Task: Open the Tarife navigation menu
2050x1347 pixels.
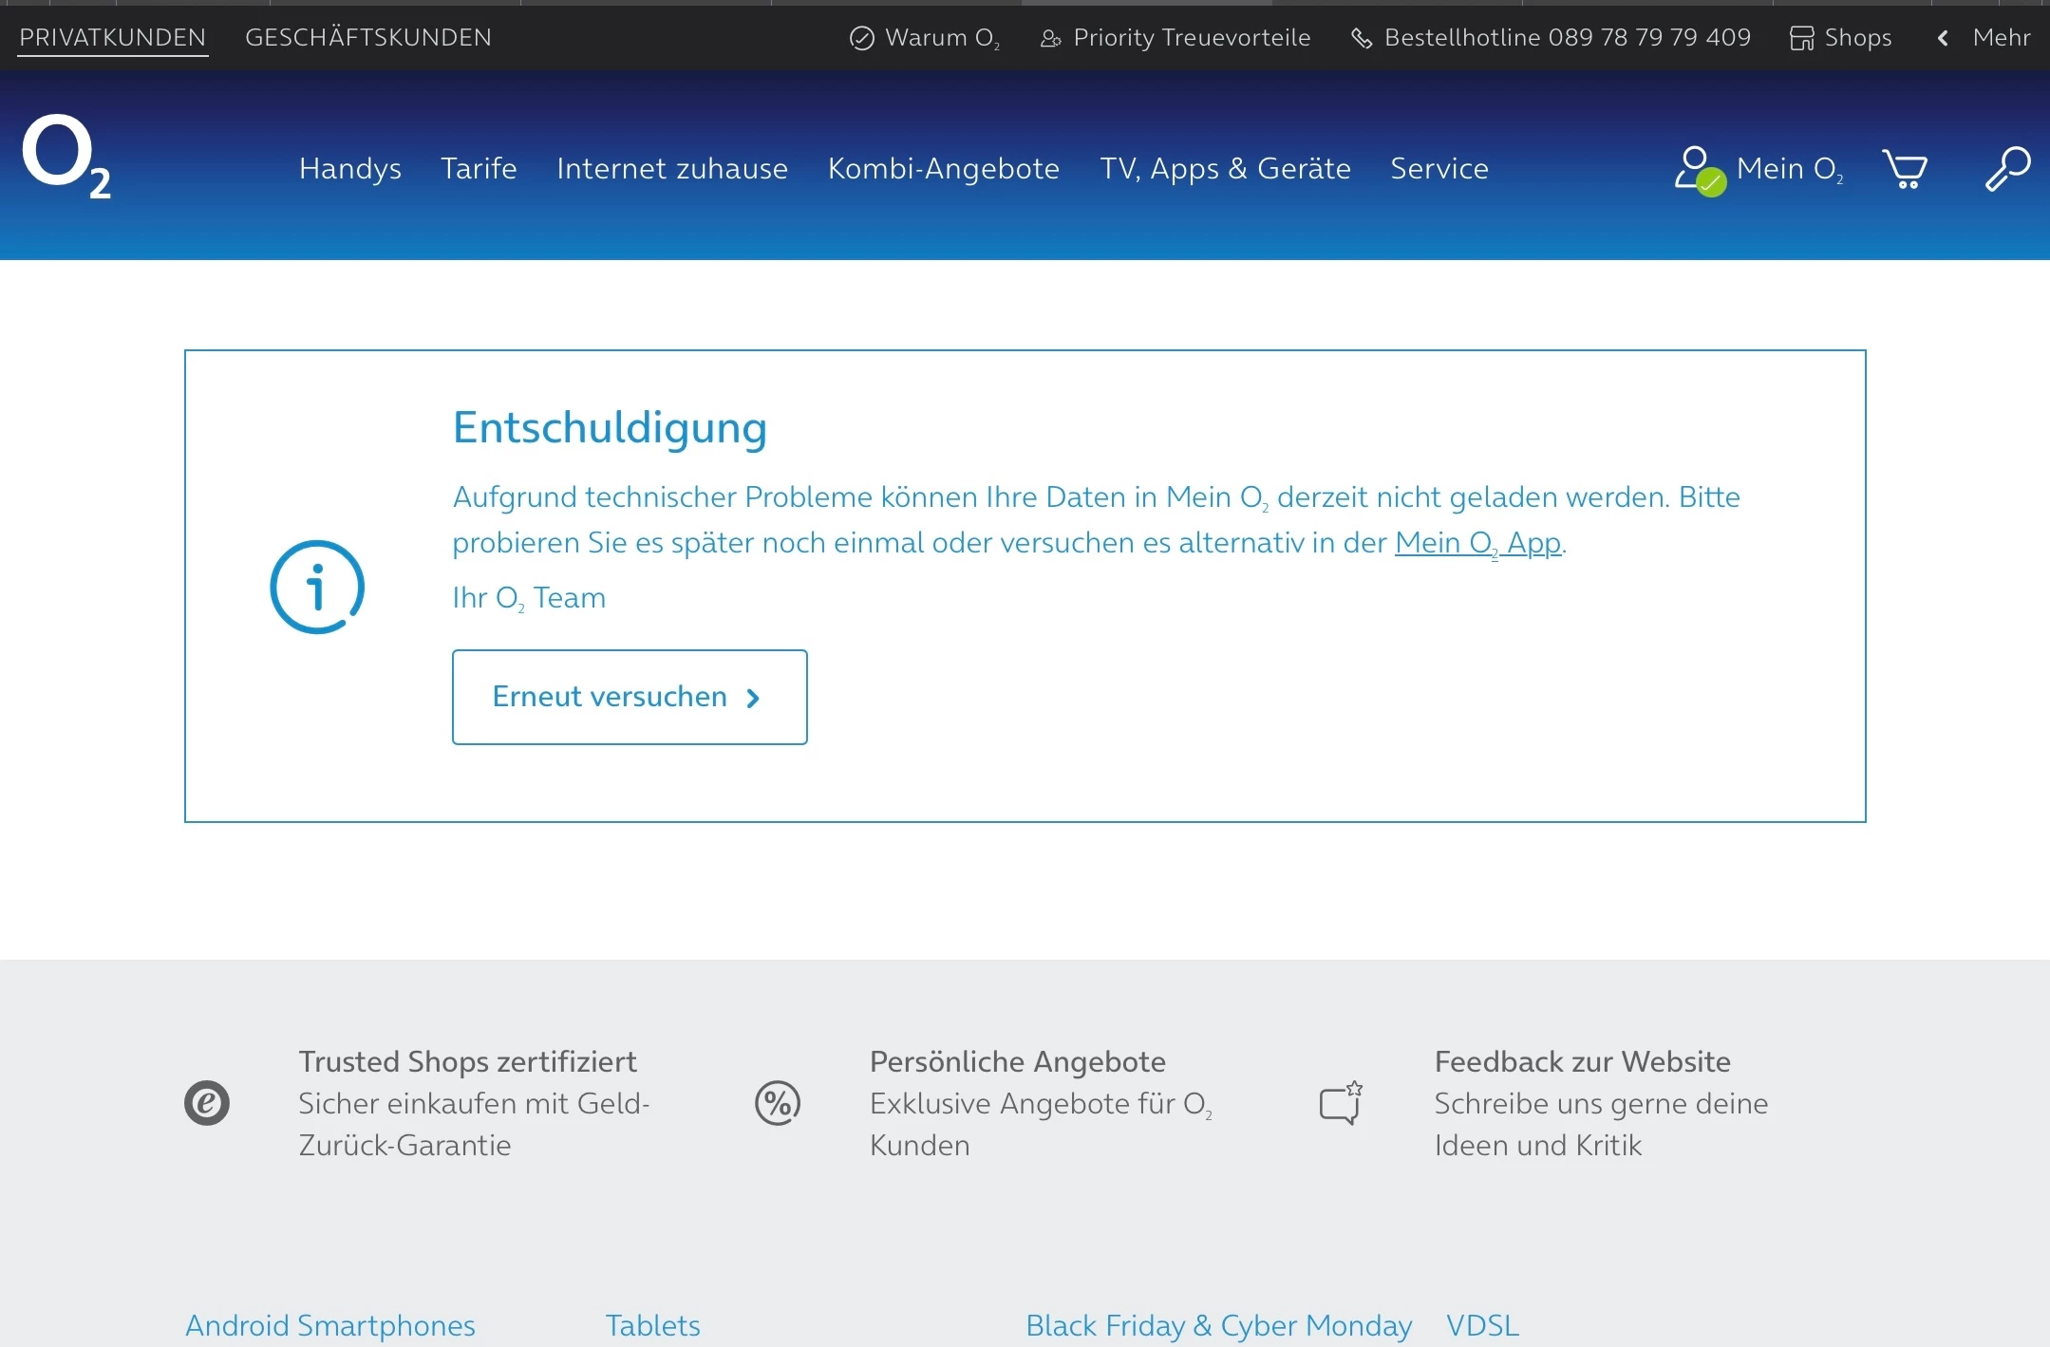Action: 479,169
